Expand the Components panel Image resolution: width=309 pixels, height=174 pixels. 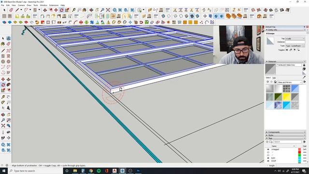(x=285, y=132)
